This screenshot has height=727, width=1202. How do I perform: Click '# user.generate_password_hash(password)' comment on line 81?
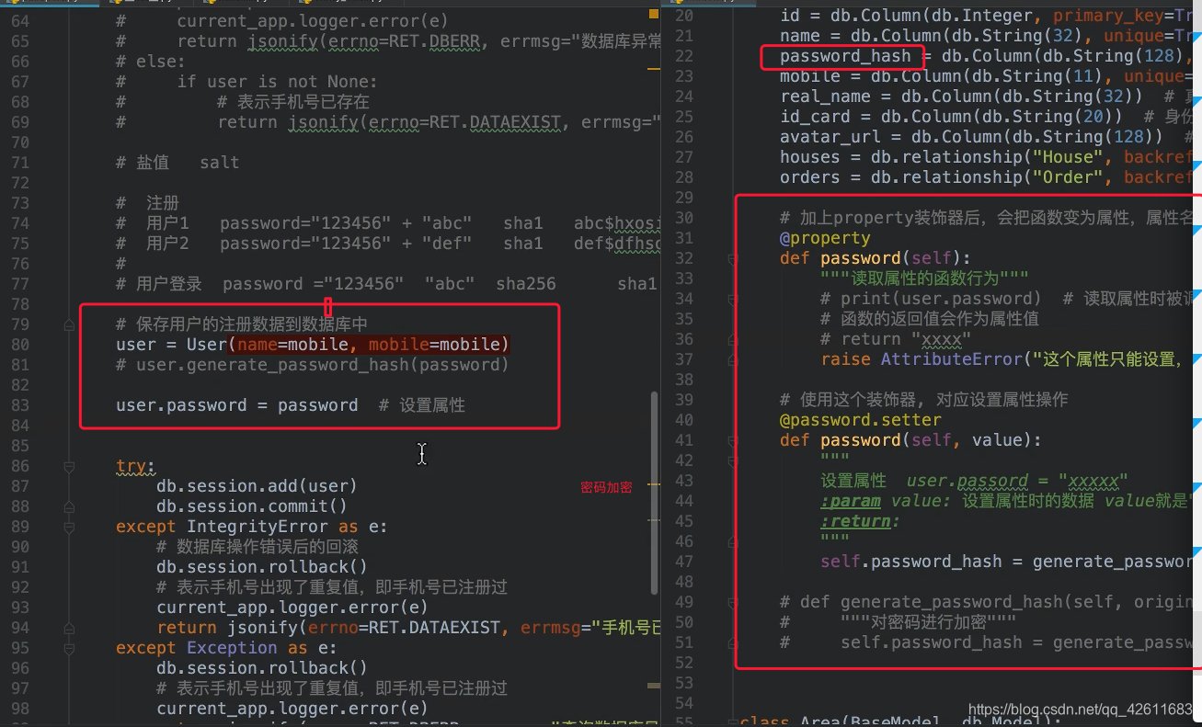point(313,365)
